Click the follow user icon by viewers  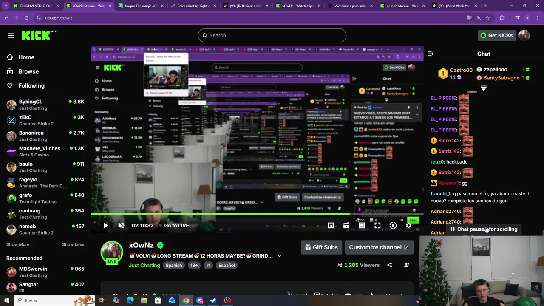[407, 265]
